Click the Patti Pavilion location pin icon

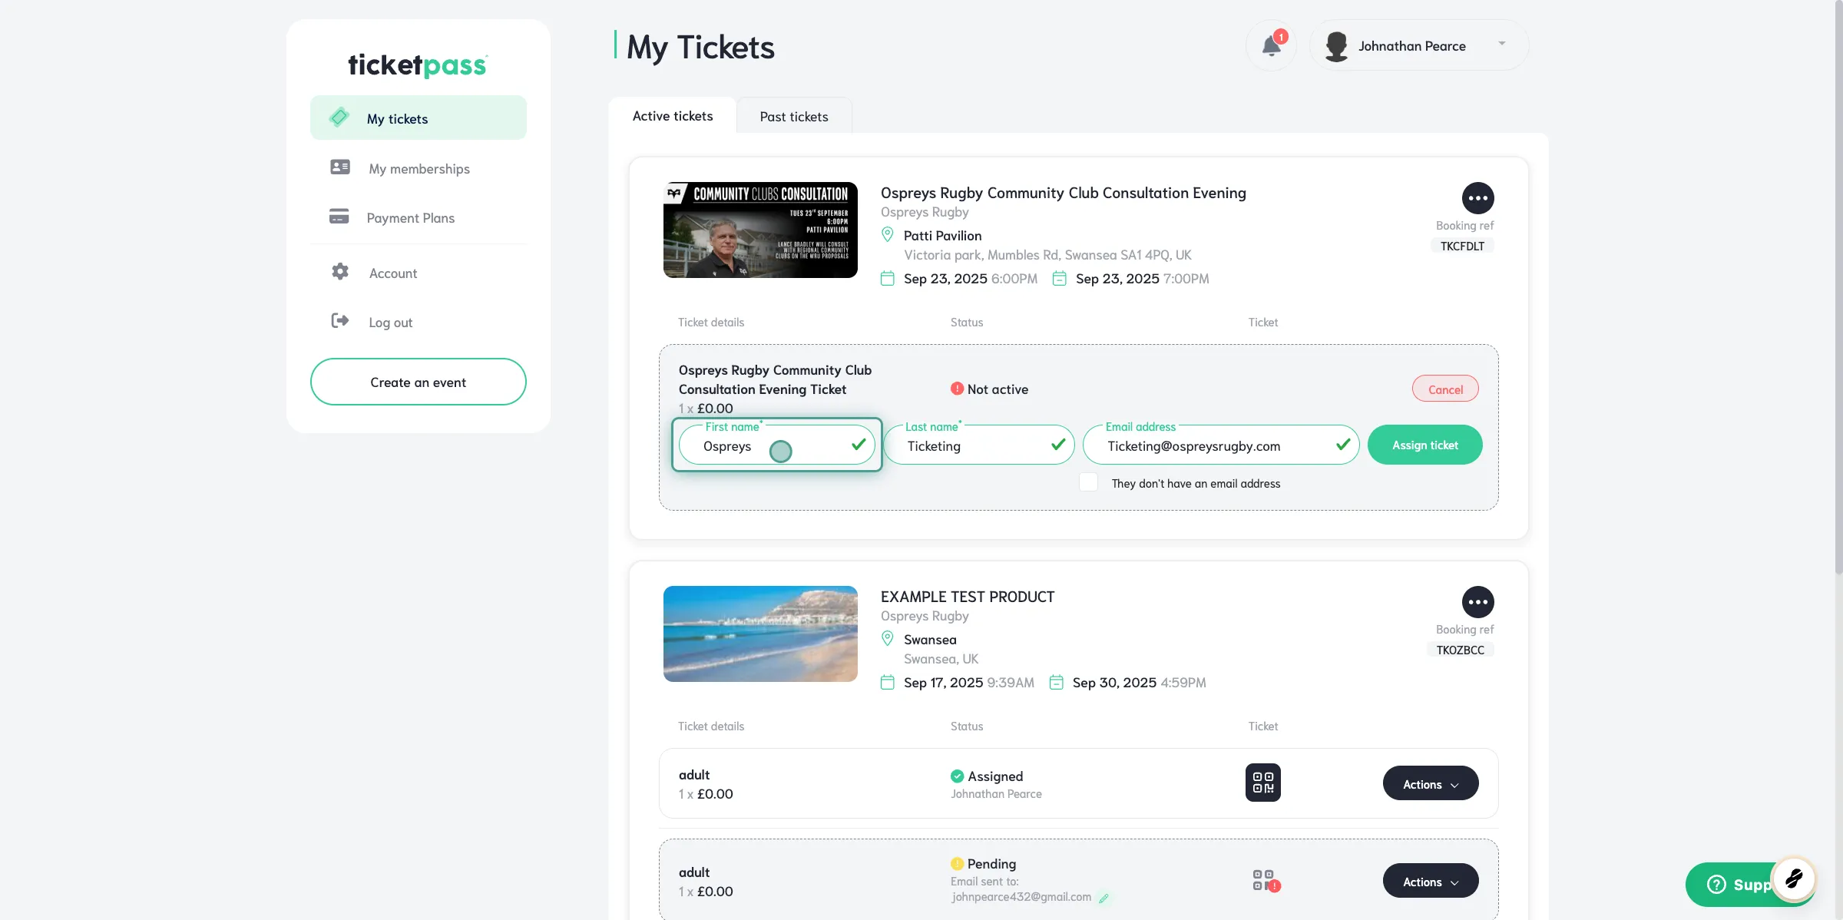(888, 235)
